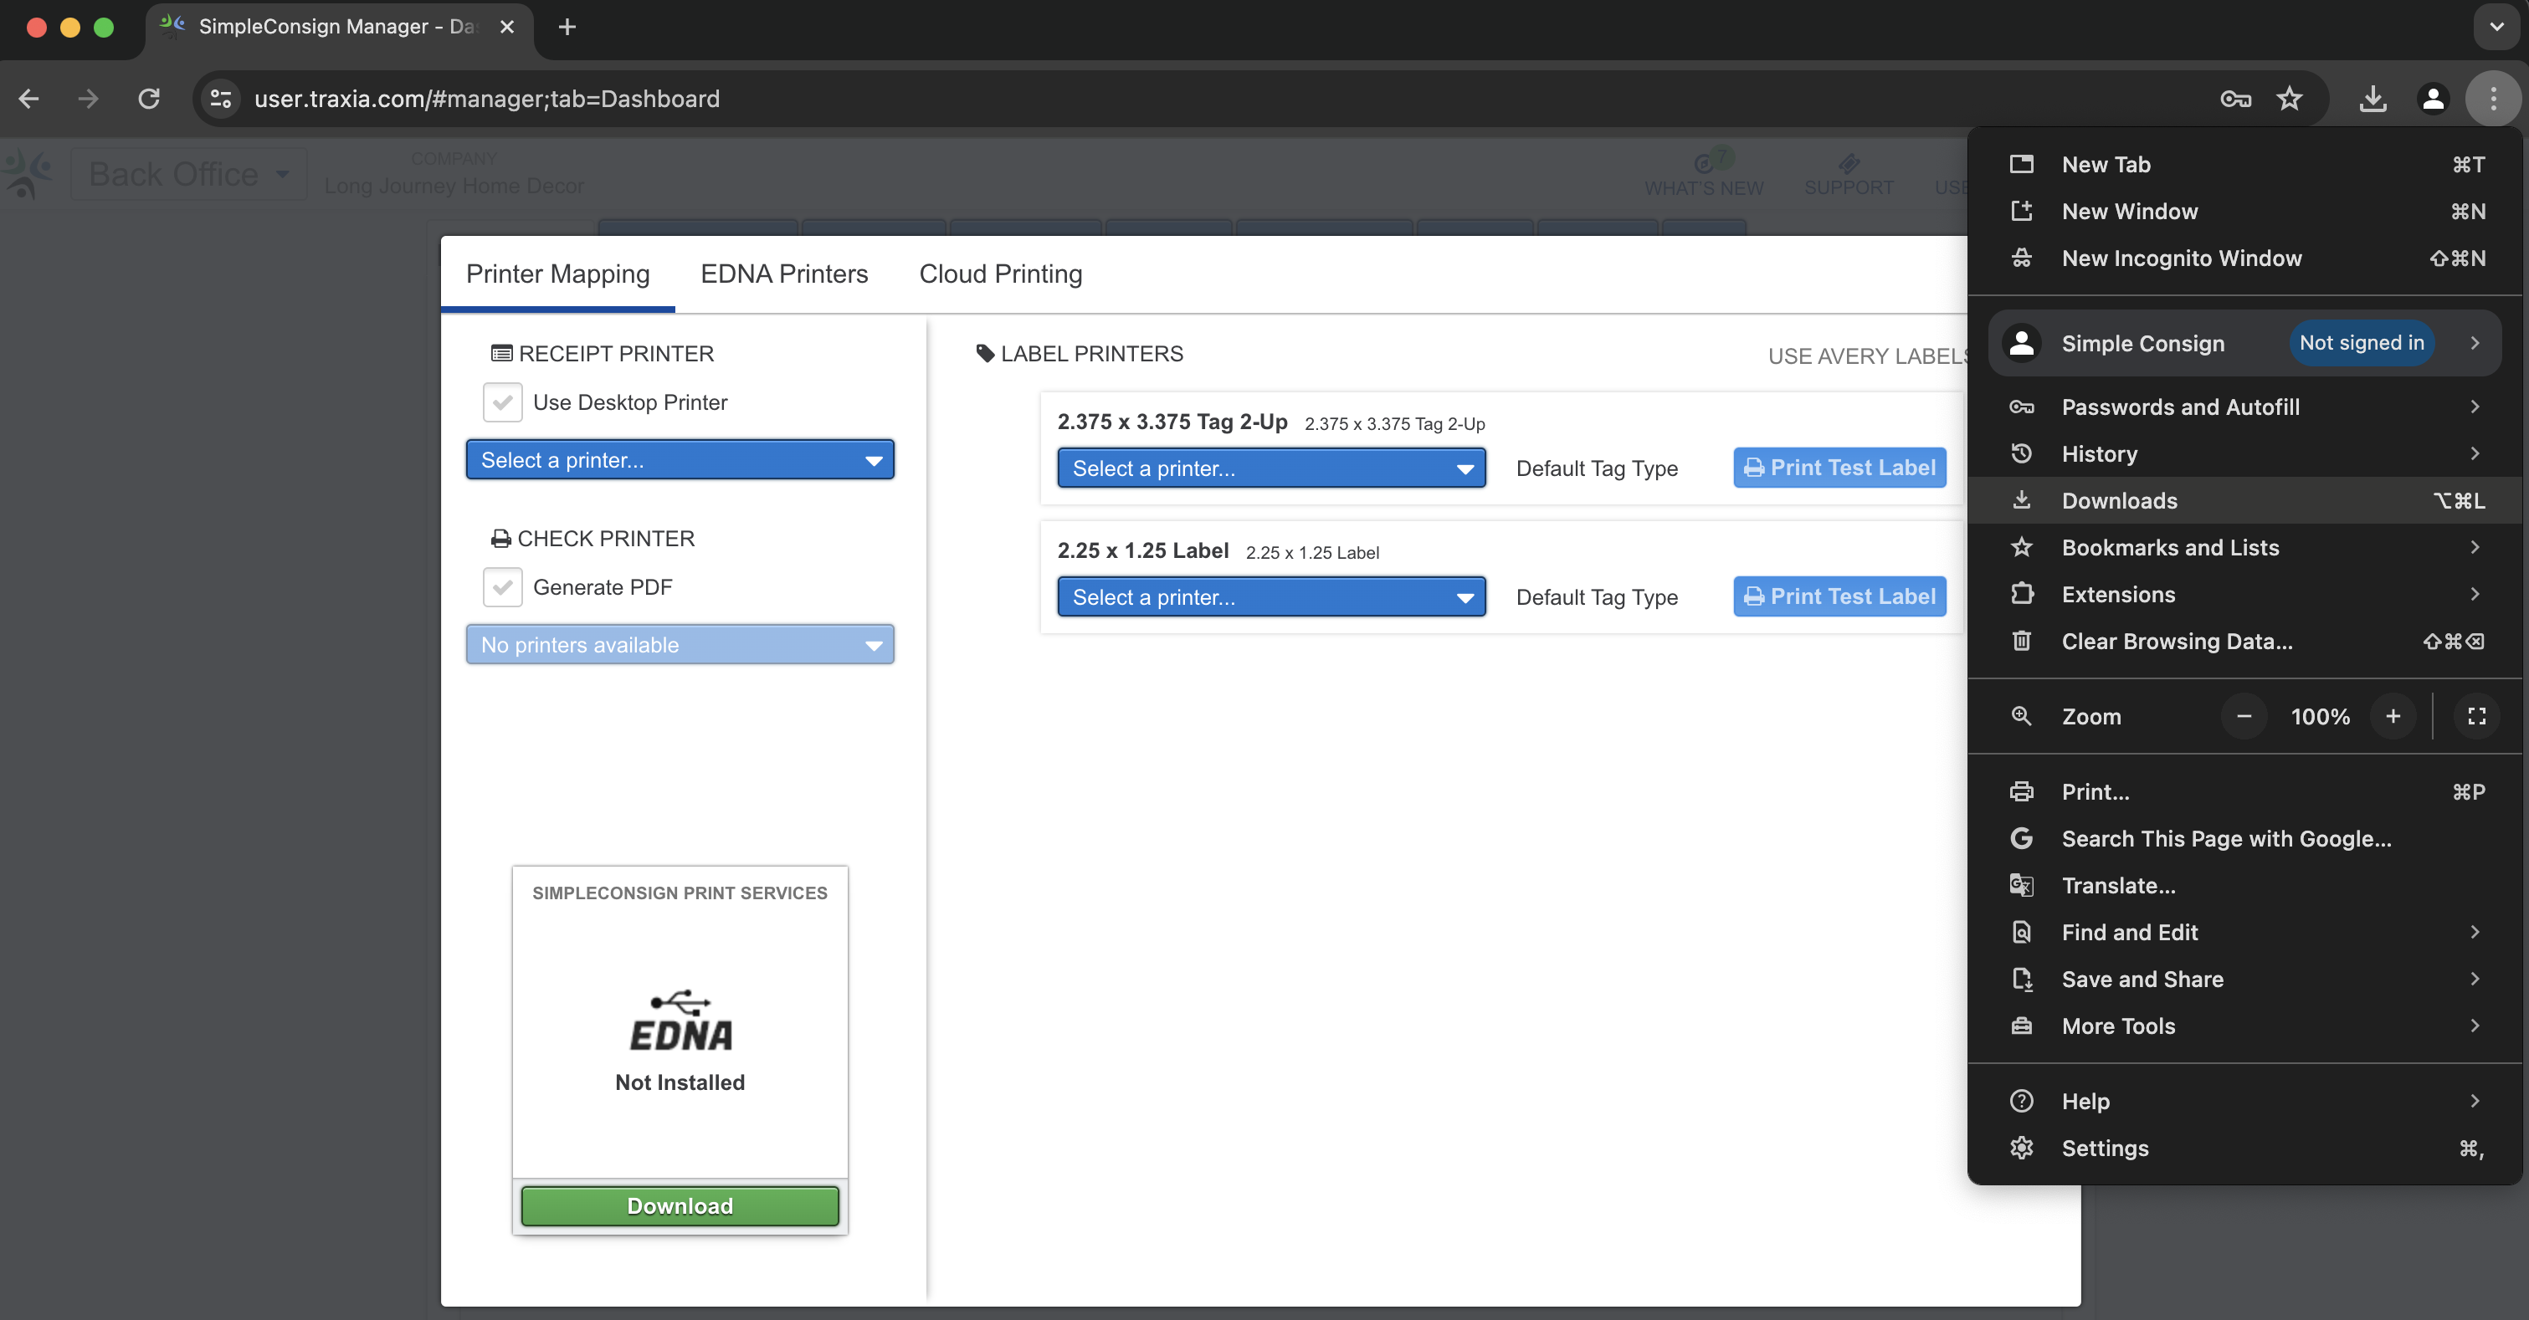Click the Not signed in badge

(2361, 342)
